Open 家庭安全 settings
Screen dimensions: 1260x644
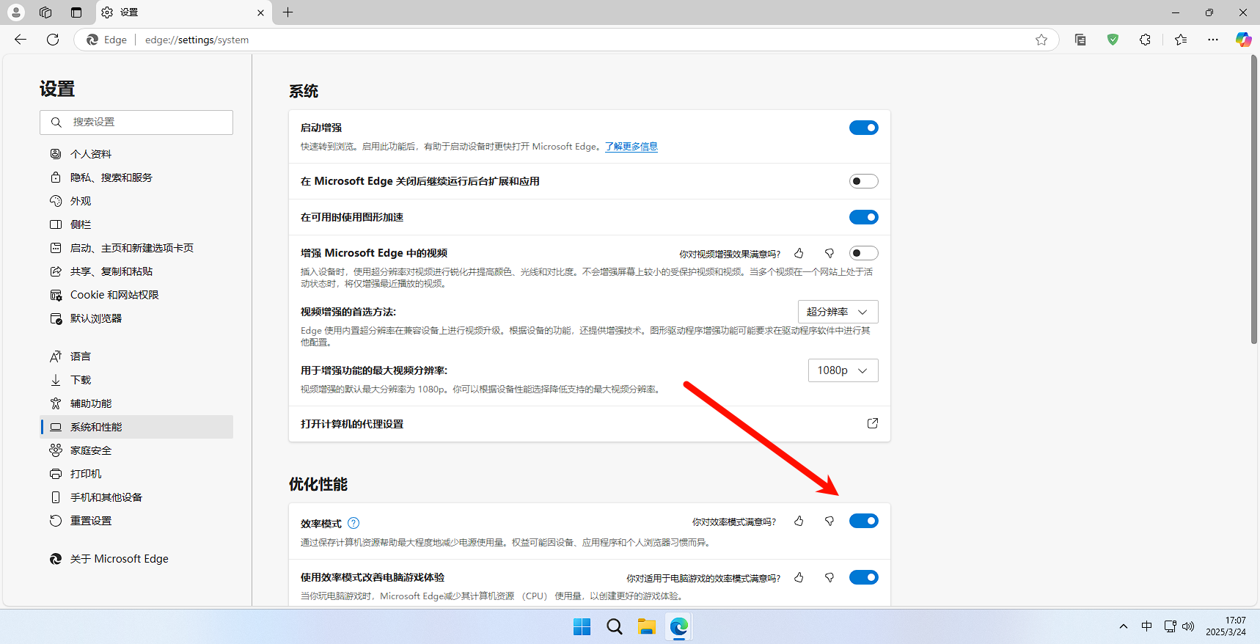coord(136,450)
